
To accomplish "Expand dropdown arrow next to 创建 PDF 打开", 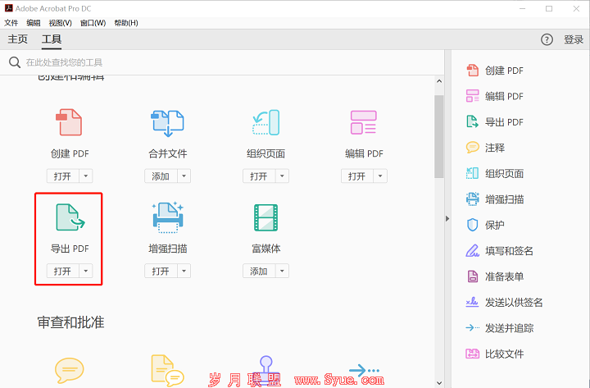I will (86, 176).
